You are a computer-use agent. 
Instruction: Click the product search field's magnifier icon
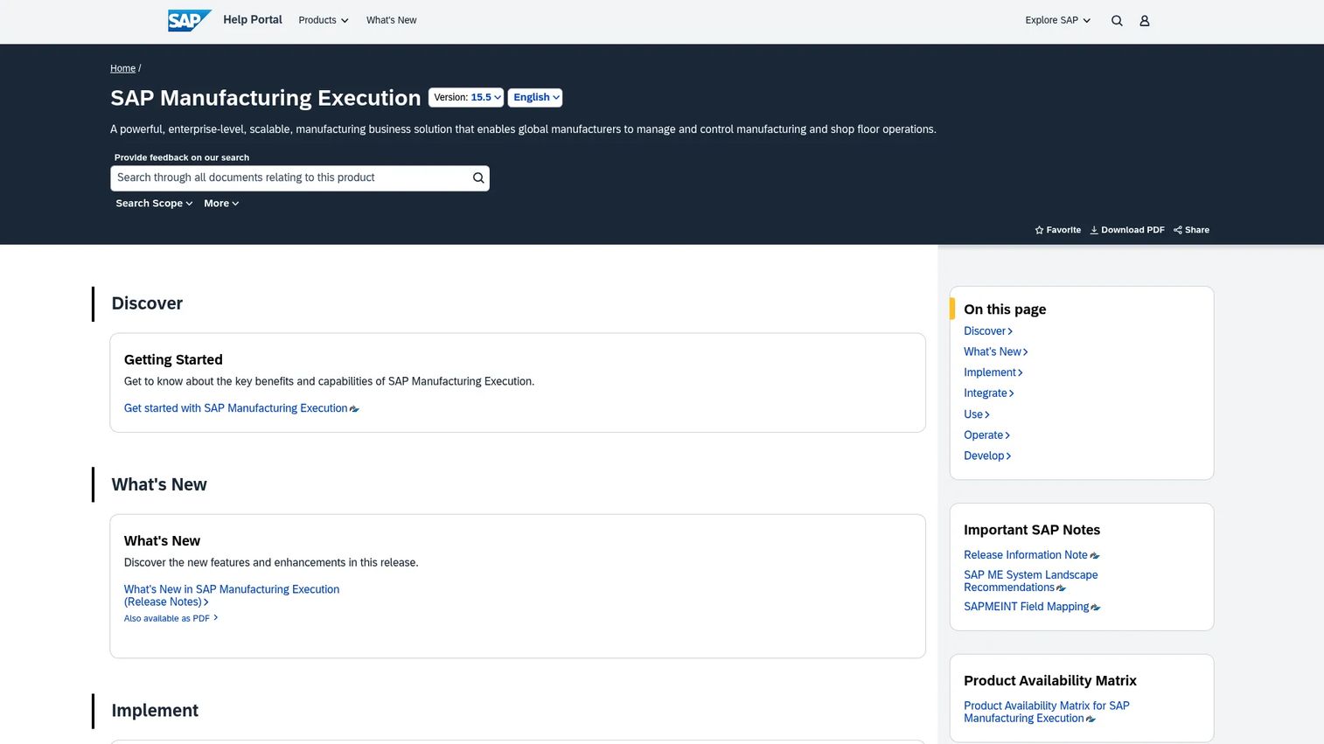(478, 178)
